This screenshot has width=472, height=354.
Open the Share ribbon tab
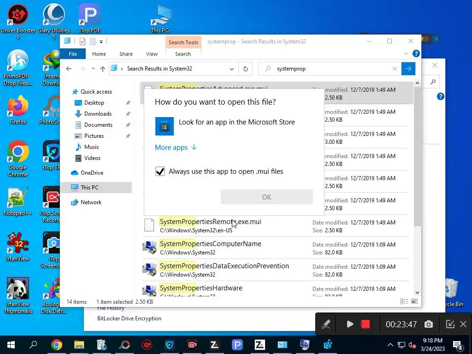pyautogui.click(x=126, y=54)
